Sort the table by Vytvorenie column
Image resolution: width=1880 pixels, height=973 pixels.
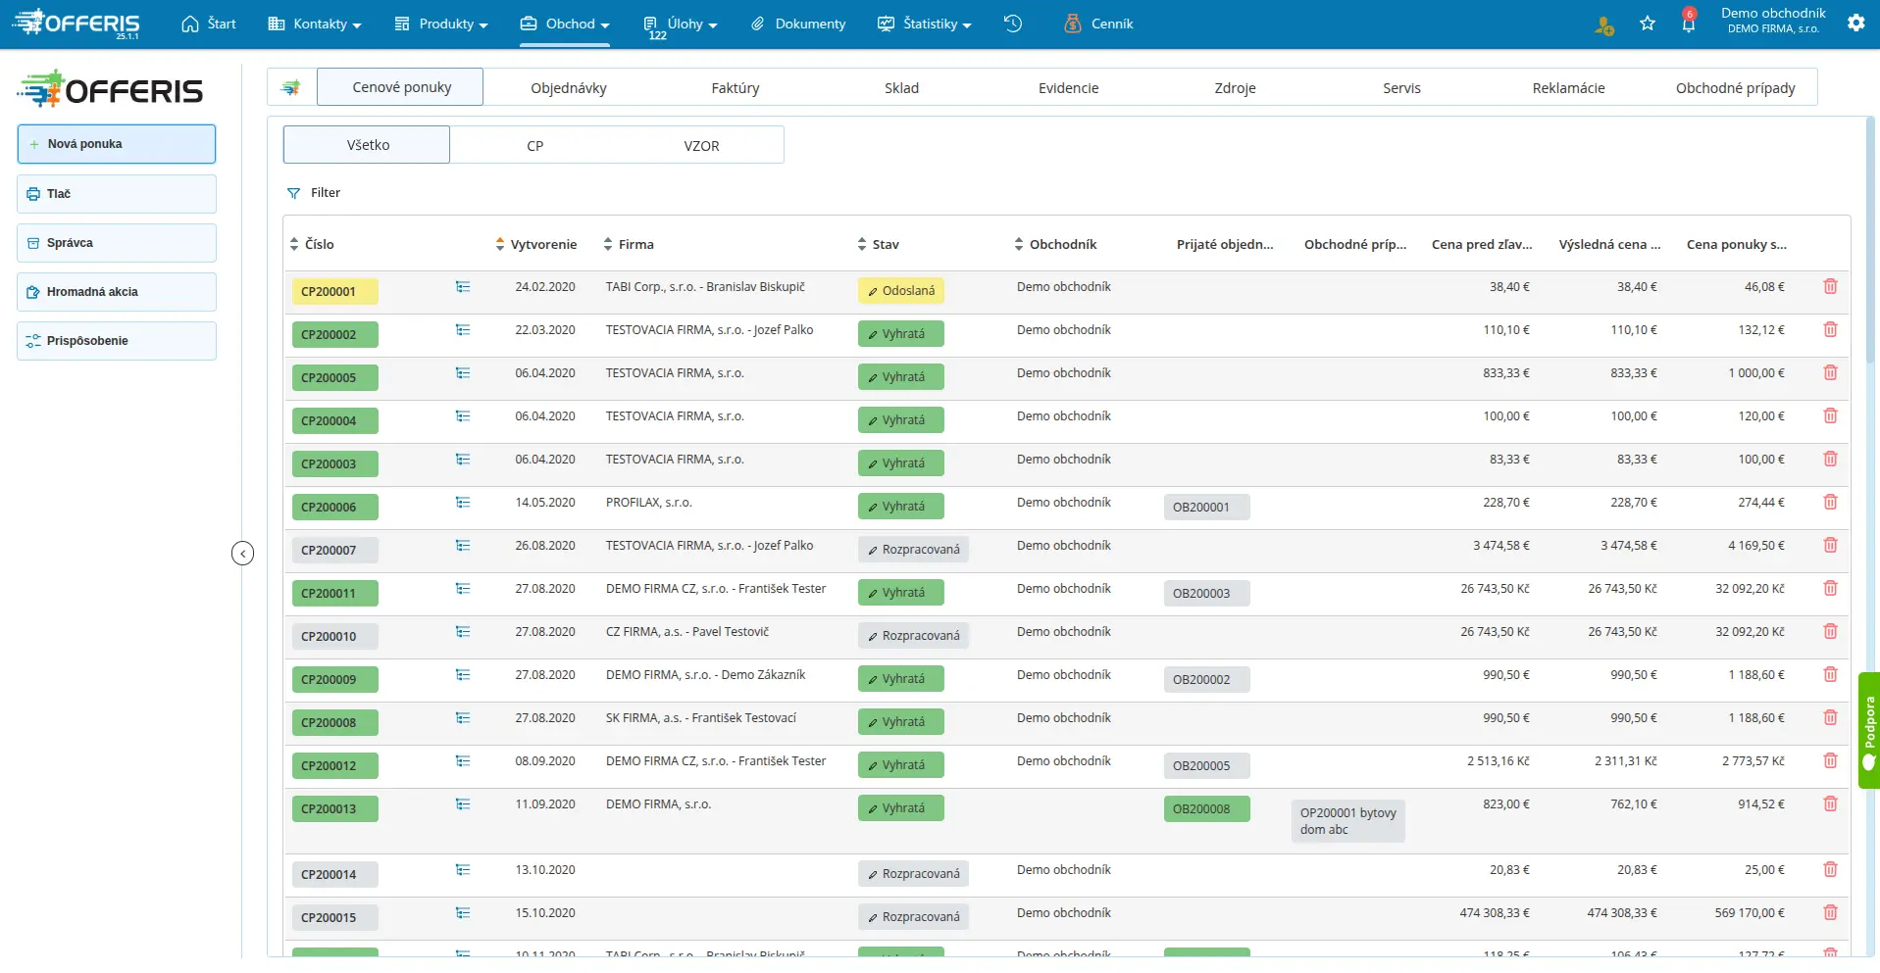pyautogui.click(x=536, y=244)
